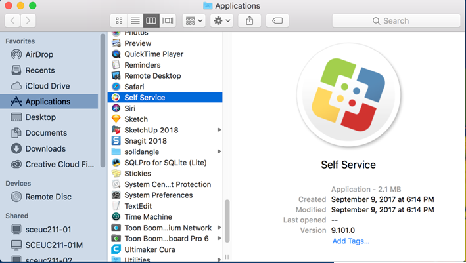
Task: Click the Sketch diamond icon
Action: tap(116, 119)
